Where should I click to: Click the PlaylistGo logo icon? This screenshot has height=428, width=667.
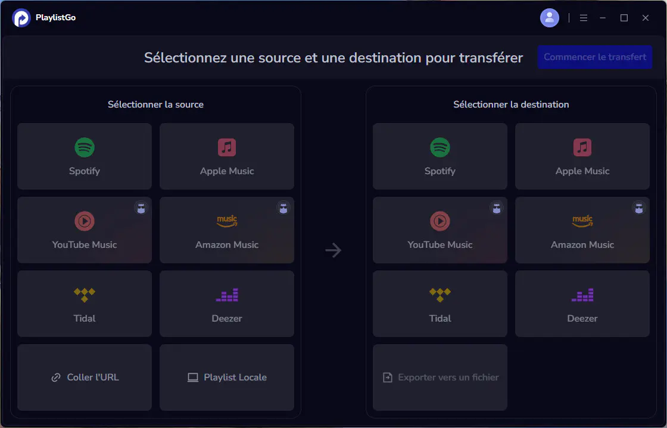click(21, 18)
